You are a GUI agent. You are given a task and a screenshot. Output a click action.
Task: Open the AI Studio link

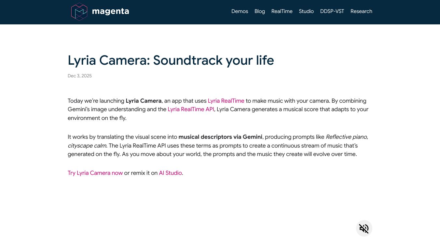(170, 173)
